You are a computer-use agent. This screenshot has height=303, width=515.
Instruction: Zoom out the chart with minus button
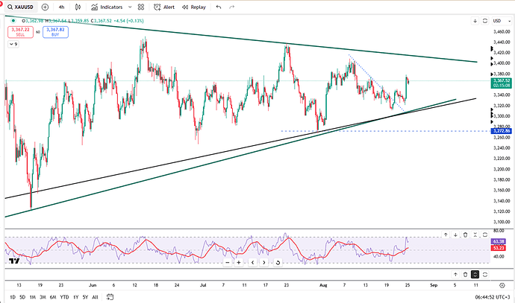point(225,262)
